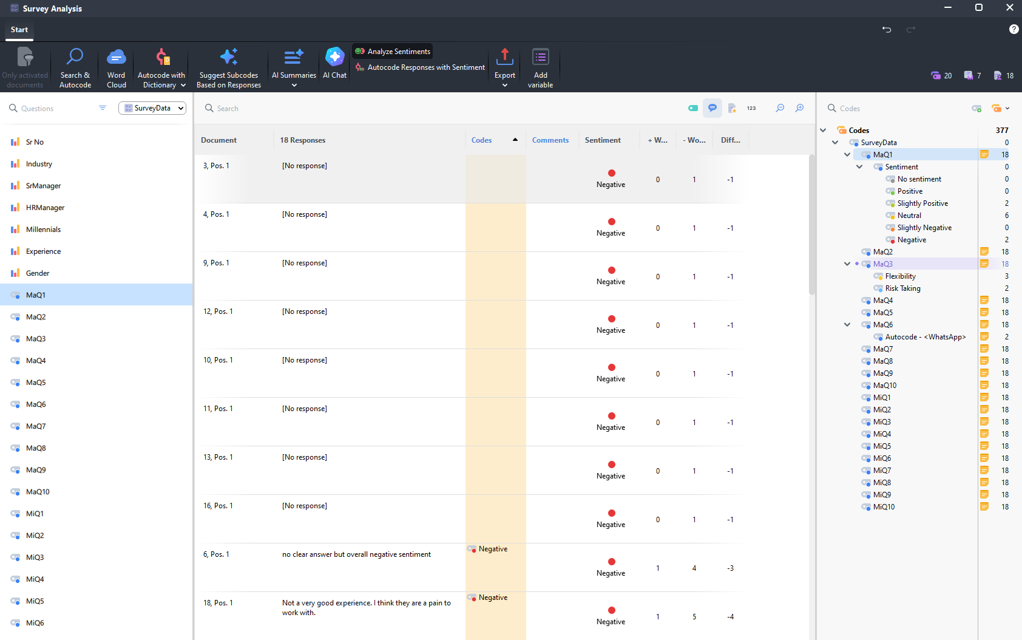Focus the responses Search field
The height and width of the screenshot is (640, 1022).
tap(437, 108)
